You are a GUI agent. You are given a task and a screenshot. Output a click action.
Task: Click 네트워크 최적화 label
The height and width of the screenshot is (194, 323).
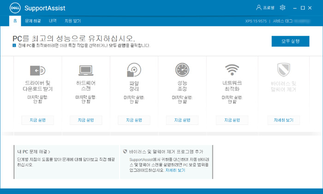[x=232, y=86]
